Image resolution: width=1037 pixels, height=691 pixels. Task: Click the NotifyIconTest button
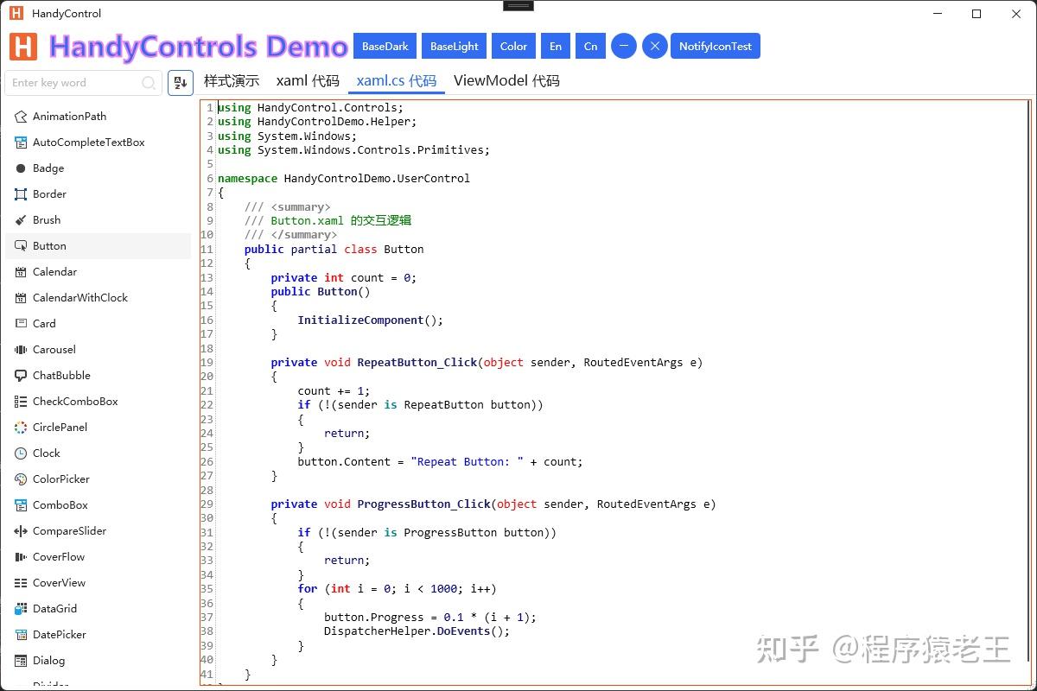coord(716,46)
